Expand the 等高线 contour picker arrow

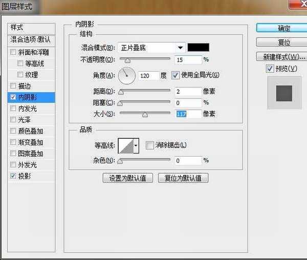[136, 146]
